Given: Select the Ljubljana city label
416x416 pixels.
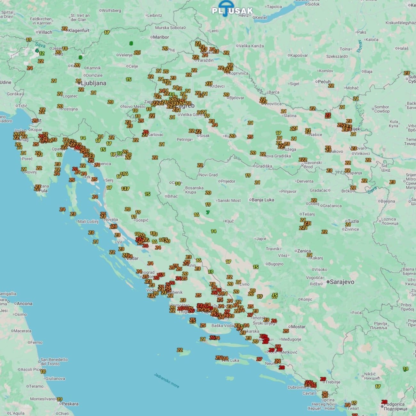Looking at the screenshot, I should pos(93,83).
